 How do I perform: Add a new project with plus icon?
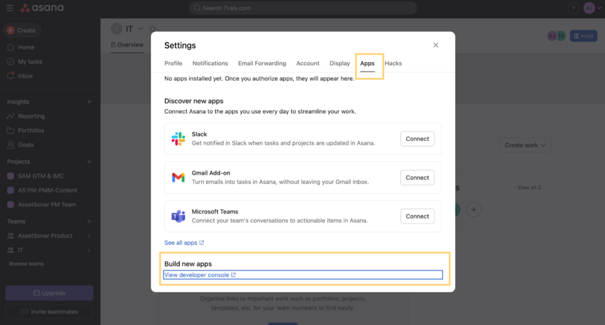[89, 161]
